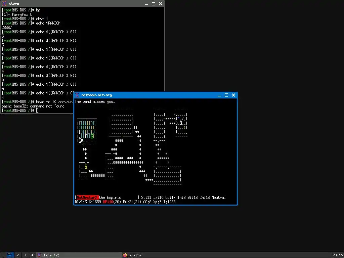
Task: Click the Dlvl:3 dungeon level indicator
Action: point(81,202)
